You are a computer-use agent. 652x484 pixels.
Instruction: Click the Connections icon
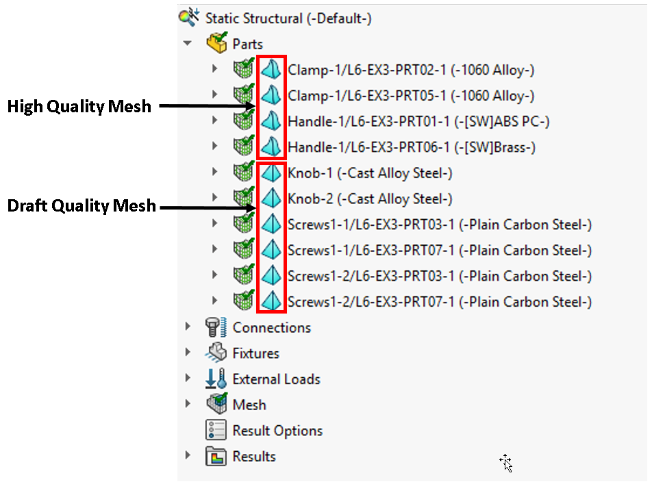click(x=216, y=327)
